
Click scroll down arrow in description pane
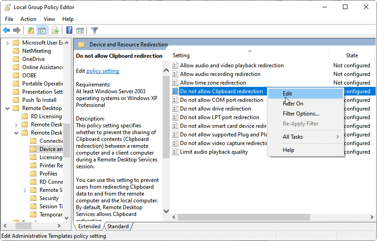(x=166, y=211)
